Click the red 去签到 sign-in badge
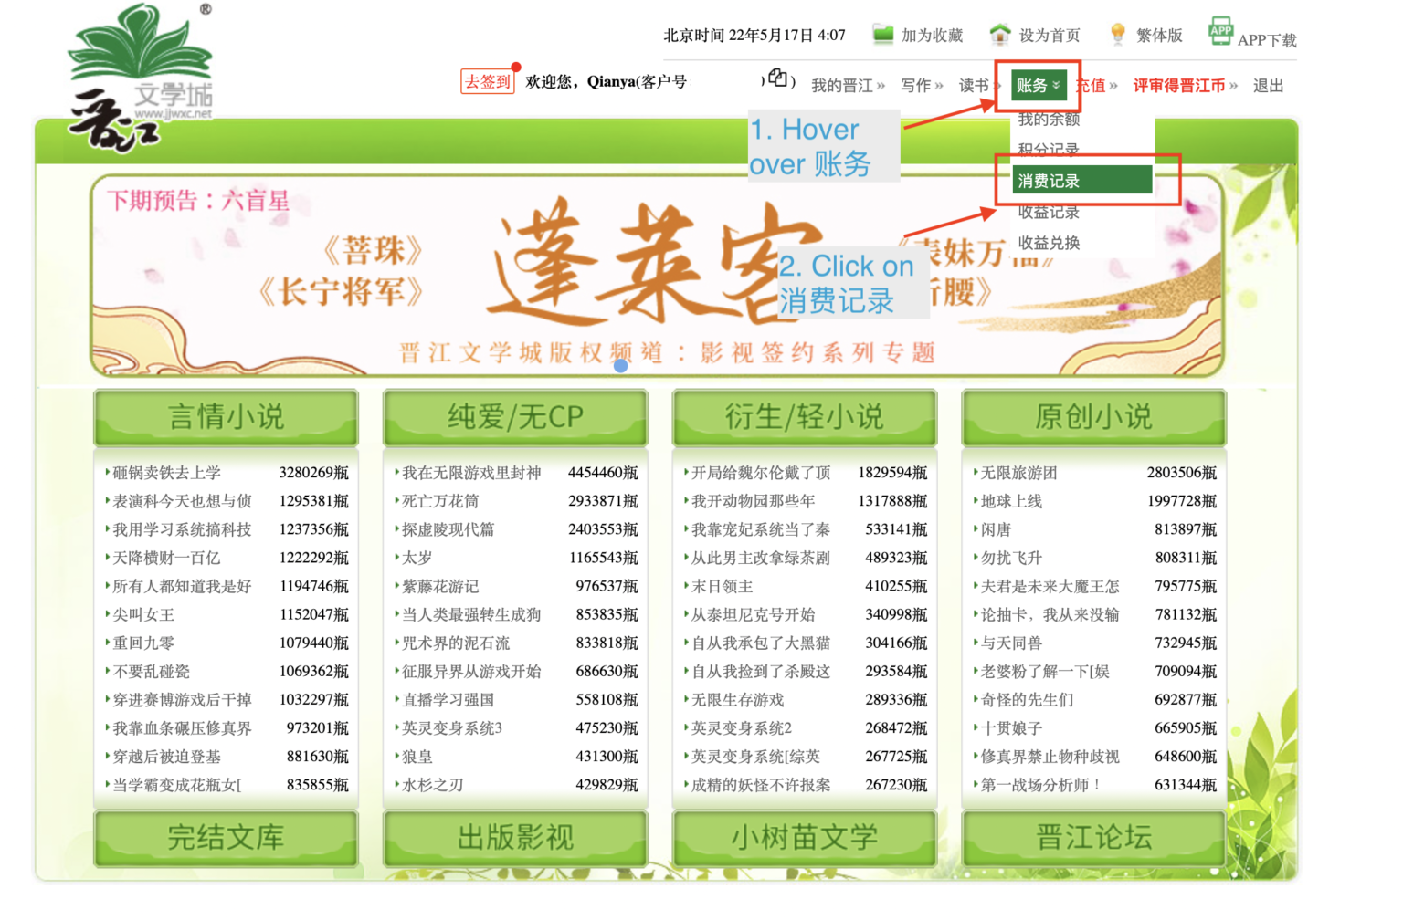The image size is (1403, 920). 488,82
